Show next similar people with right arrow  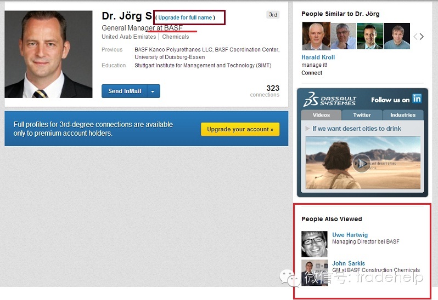click(x=422, y=37)
